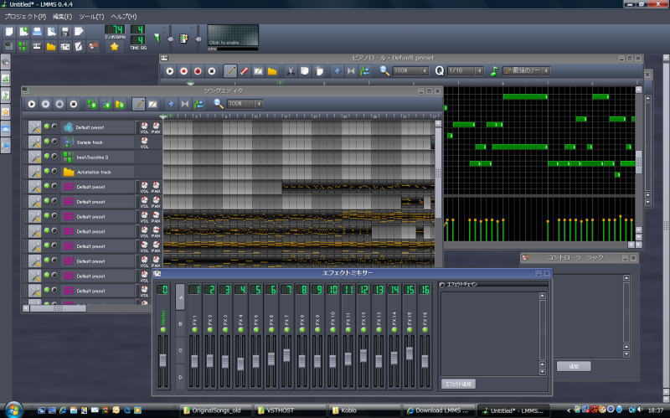Open track actions for Sample track
Image resolution: width=670 pixels, height=418 pixels.
tap(34, 142)
